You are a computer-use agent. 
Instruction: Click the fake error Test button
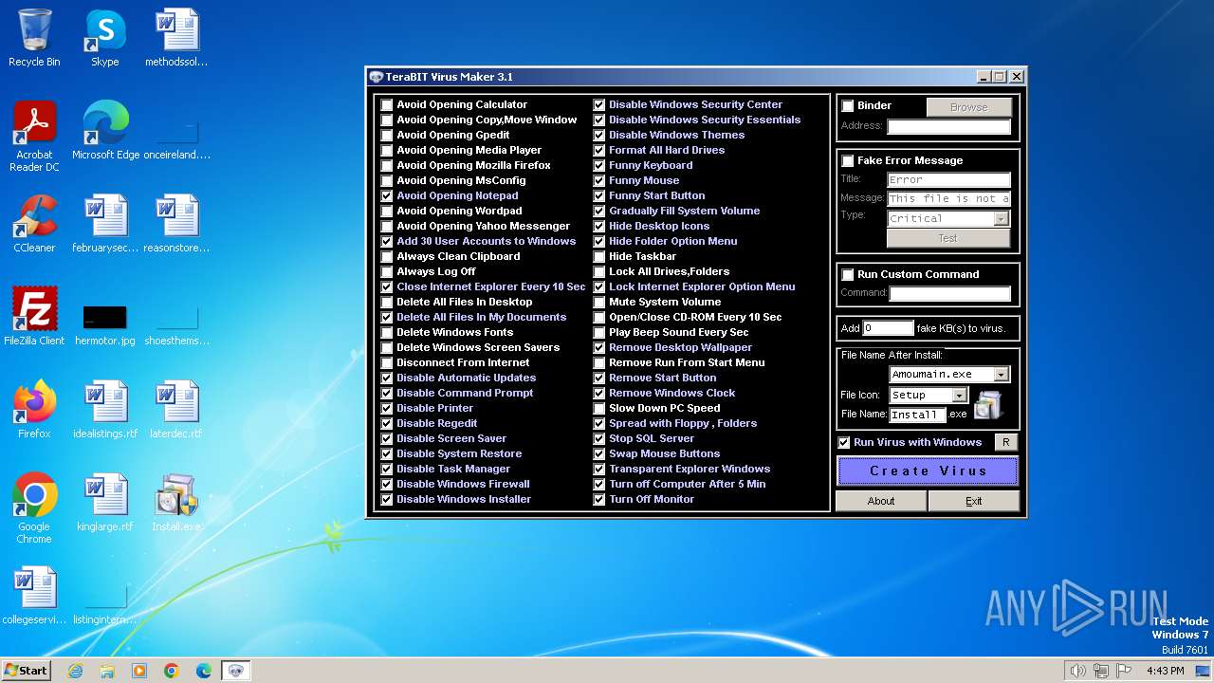tap(947, 238)
